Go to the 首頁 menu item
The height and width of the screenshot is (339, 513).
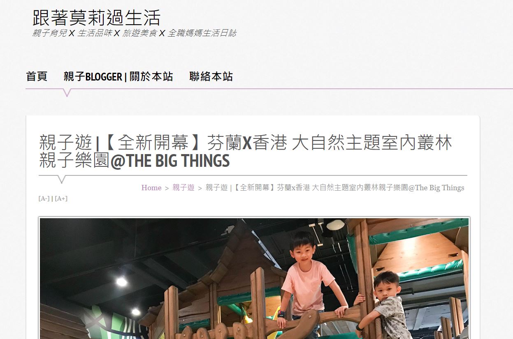tap(37, 76)
